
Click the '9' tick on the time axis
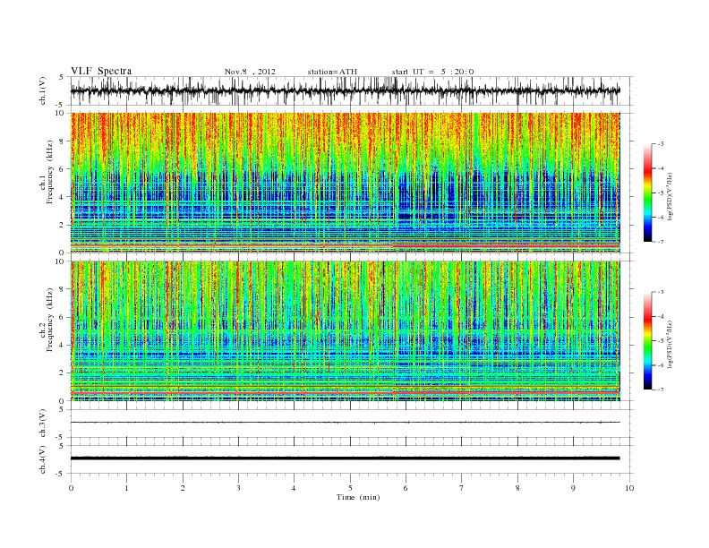(573, 488)
